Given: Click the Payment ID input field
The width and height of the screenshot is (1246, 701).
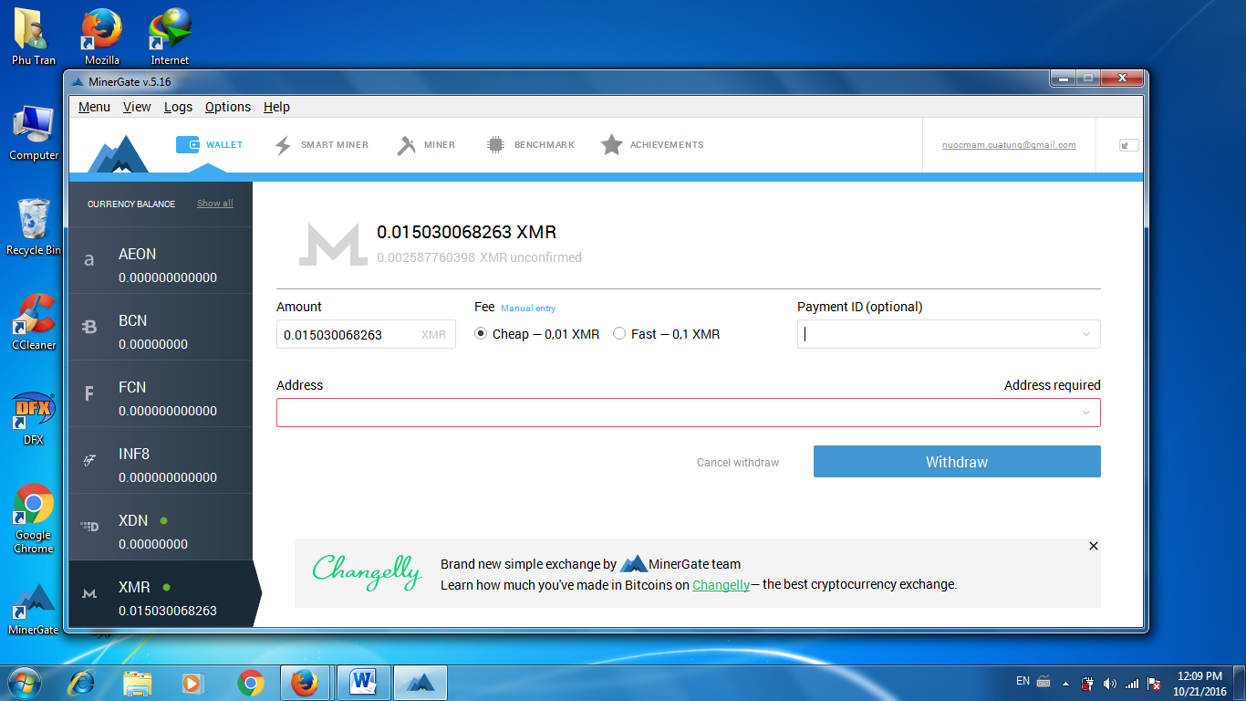Looking at the screenshot, I should [949, 334].
